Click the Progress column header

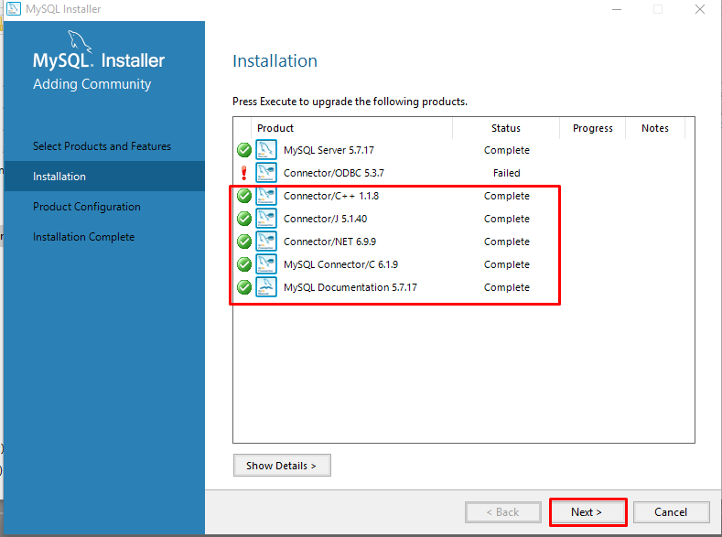[593, 128]
